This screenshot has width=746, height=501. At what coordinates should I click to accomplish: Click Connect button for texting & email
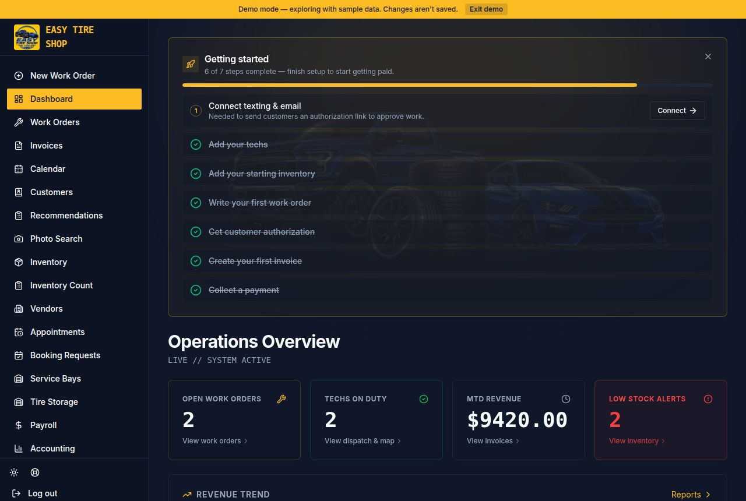click(x=677, y=111)
